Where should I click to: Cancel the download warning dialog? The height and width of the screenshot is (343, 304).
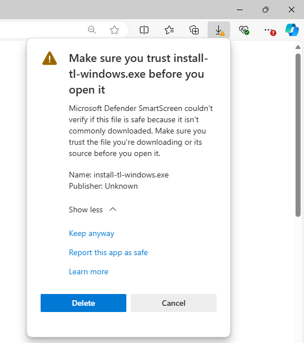coord(174,303)
